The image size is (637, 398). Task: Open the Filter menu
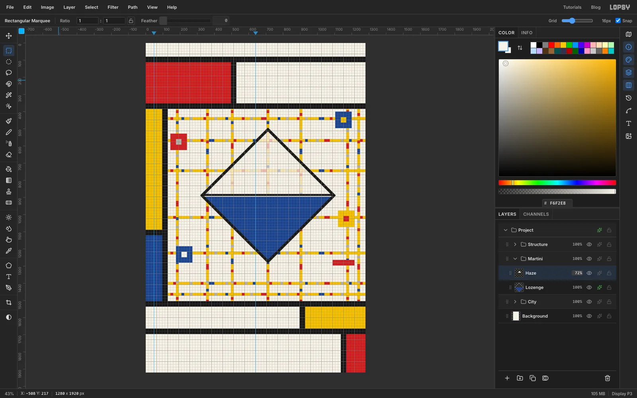pos(113,7)
